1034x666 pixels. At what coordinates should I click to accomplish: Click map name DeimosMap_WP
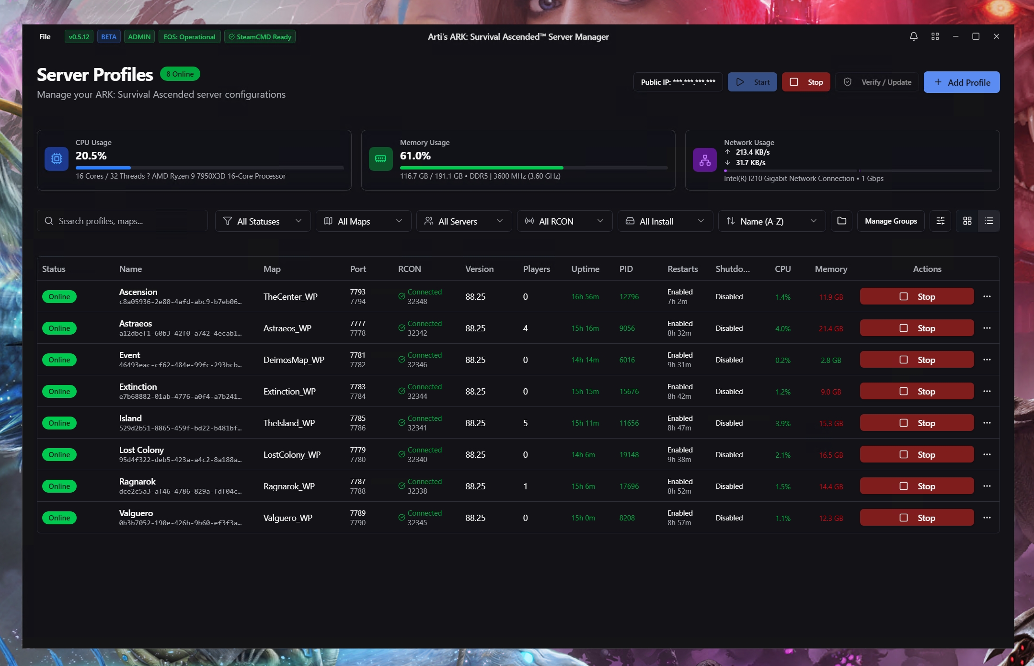point(294,360)
